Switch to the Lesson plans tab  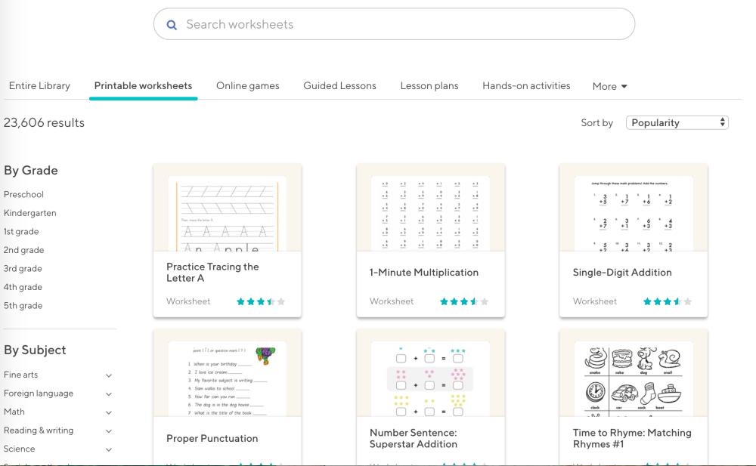[429, 86]
